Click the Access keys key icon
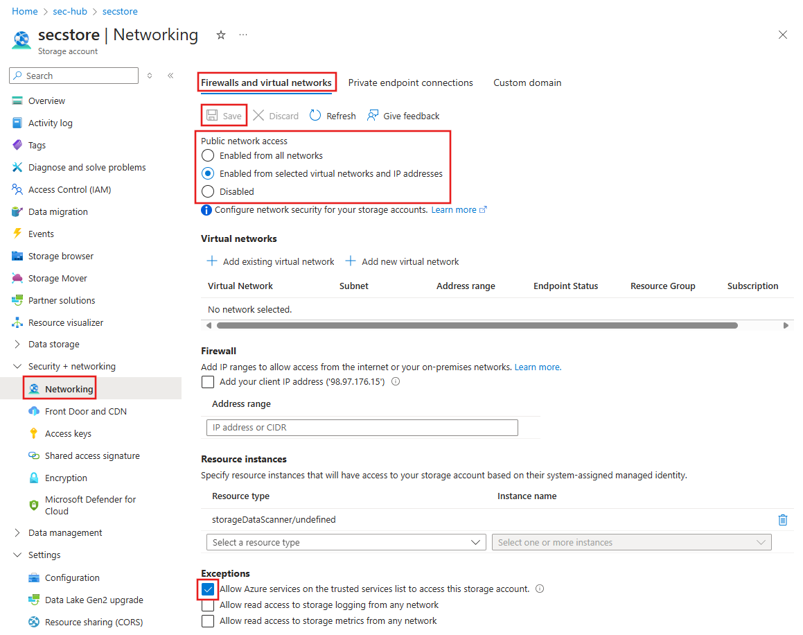Image resolution: width=803 pixels, height=635 pixels. click(x=34, y=433)
